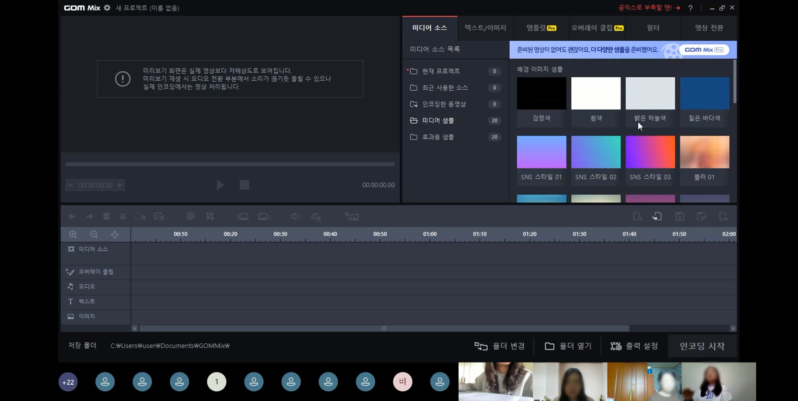Zoom out the timeline magnifier minus
The width and height of the screenshot is (798, 401).
pyautogui.click(x=94, y=234)
